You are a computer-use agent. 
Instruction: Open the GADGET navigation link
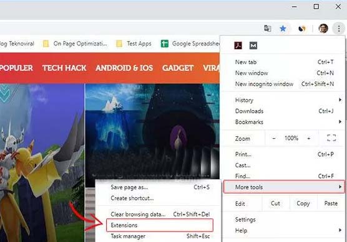[178, 68]
